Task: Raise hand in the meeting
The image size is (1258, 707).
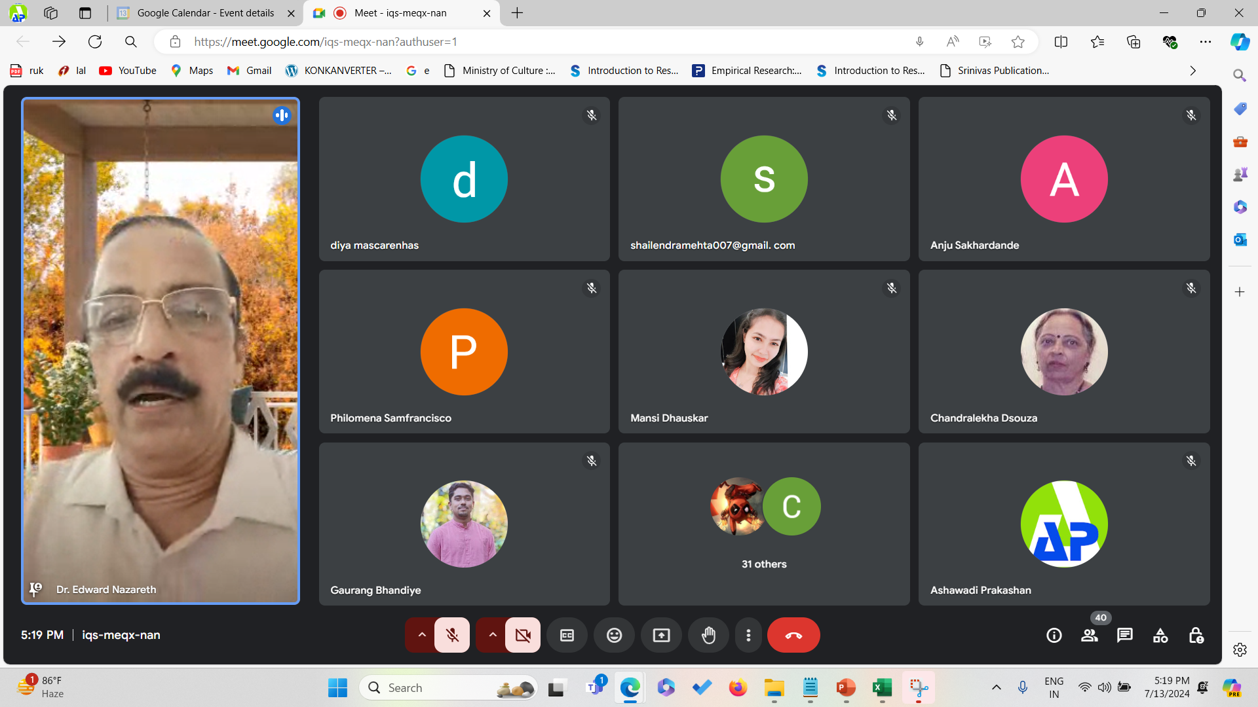Action: pos(708,635)
